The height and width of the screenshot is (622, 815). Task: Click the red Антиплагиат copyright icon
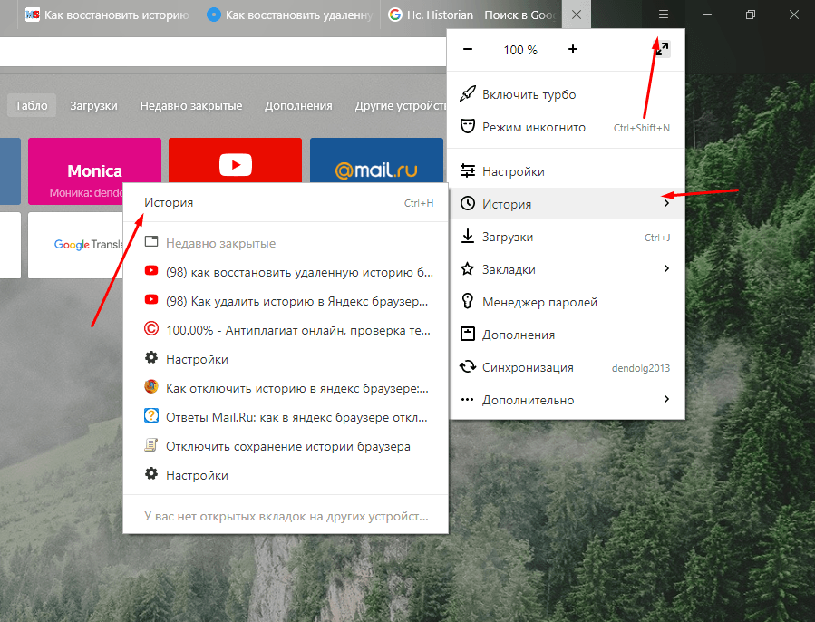tap(151, 329)
